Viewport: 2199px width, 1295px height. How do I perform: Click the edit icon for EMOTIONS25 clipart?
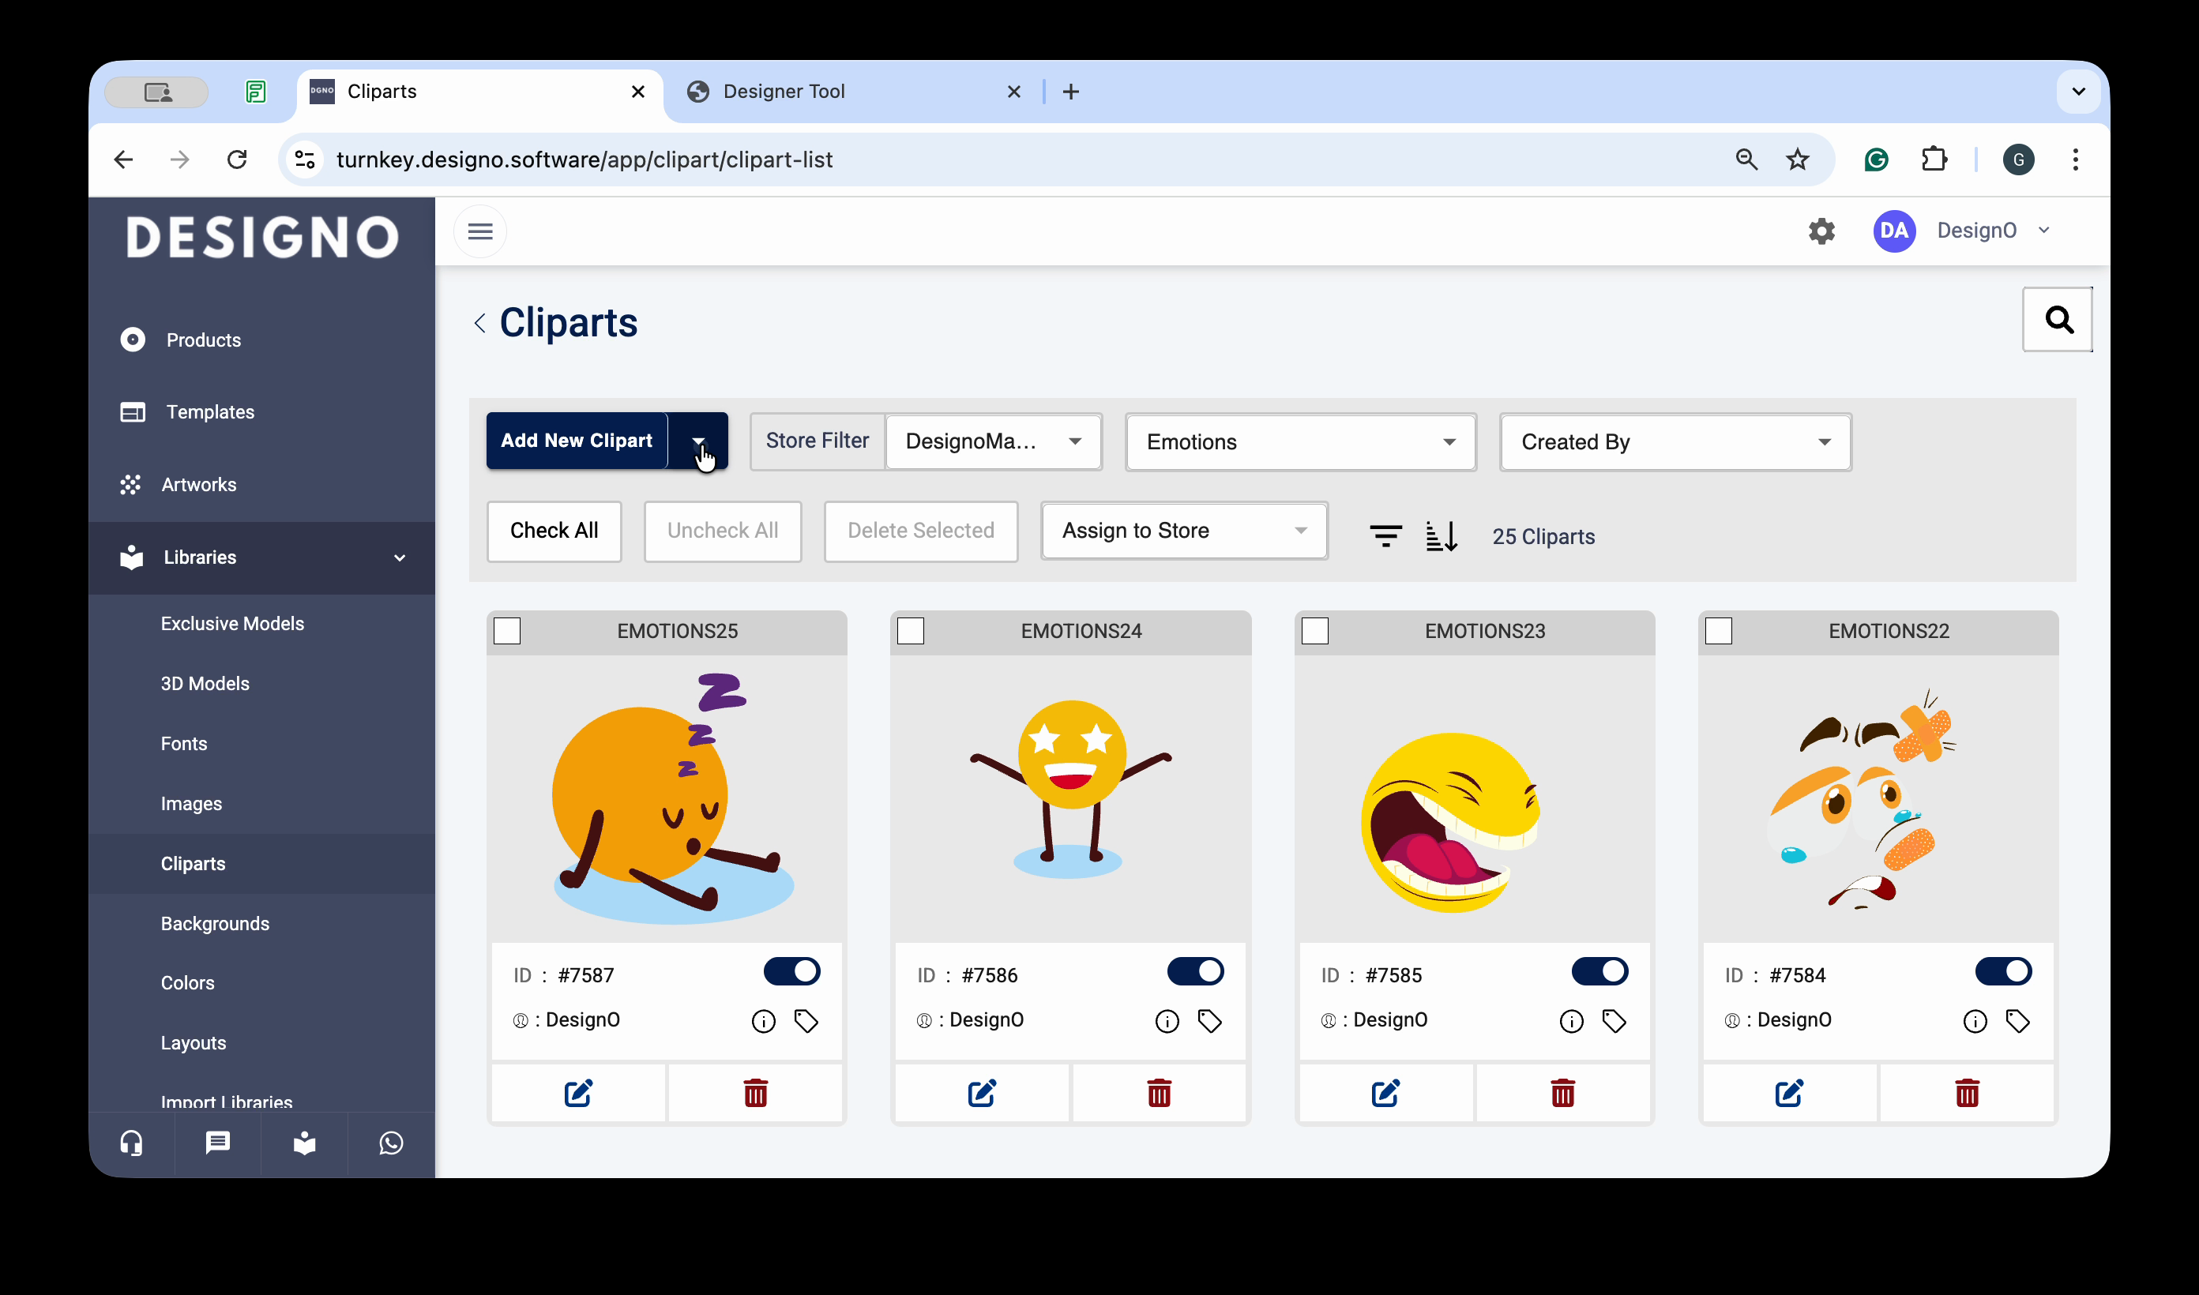[577, 1093]
